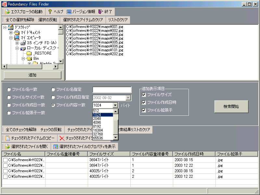Open help with ヘルプ question mark icon

[50, 12]
